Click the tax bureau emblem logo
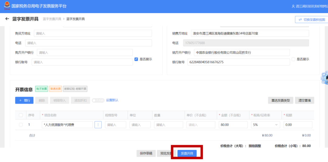Viewport: 328px width, 162px height. point(7,6)
